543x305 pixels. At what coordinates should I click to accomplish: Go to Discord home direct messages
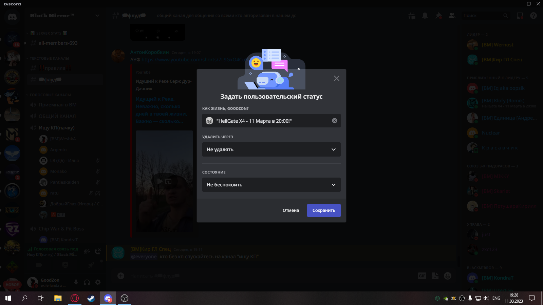click(12, 16)
